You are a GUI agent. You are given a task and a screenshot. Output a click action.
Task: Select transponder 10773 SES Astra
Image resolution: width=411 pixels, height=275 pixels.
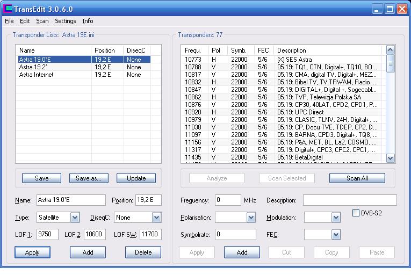[x=283, y=60]
